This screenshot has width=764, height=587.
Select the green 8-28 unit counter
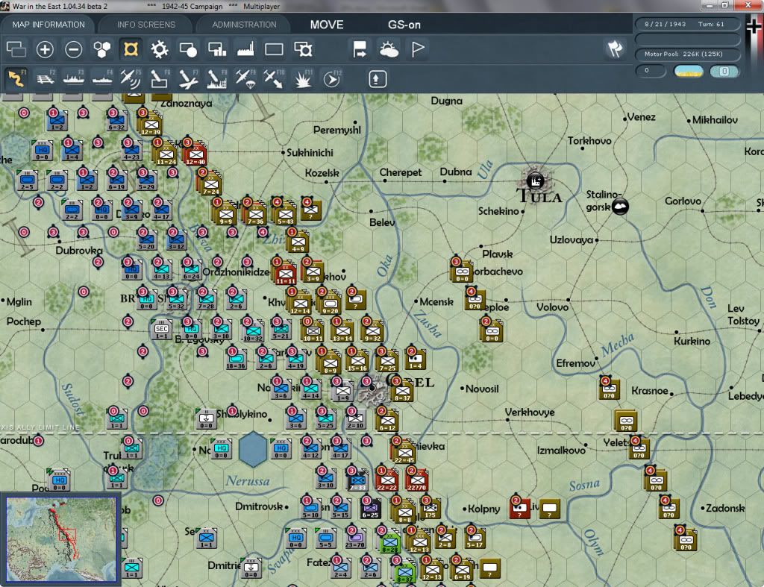[389, 543]
